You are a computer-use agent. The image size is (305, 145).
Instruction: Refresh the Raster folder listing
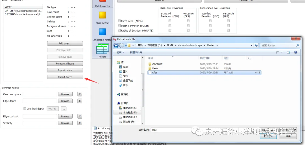coord(256,45)
